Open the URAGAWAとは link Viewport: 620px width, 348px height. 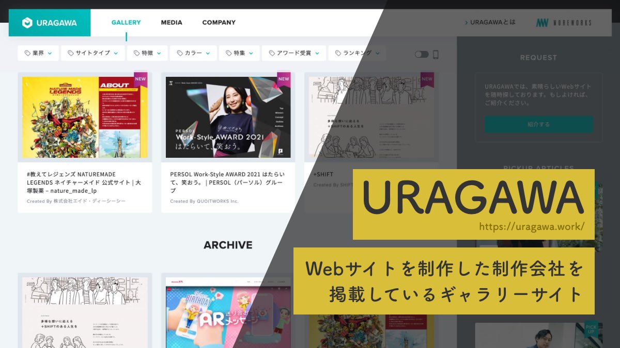[x=490, y=23]
